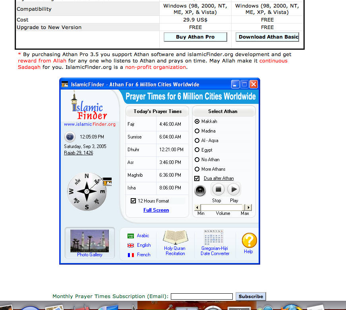Open the Full Screen link
The width and height of the screenshot is (346, 310).
coord(156,210)
